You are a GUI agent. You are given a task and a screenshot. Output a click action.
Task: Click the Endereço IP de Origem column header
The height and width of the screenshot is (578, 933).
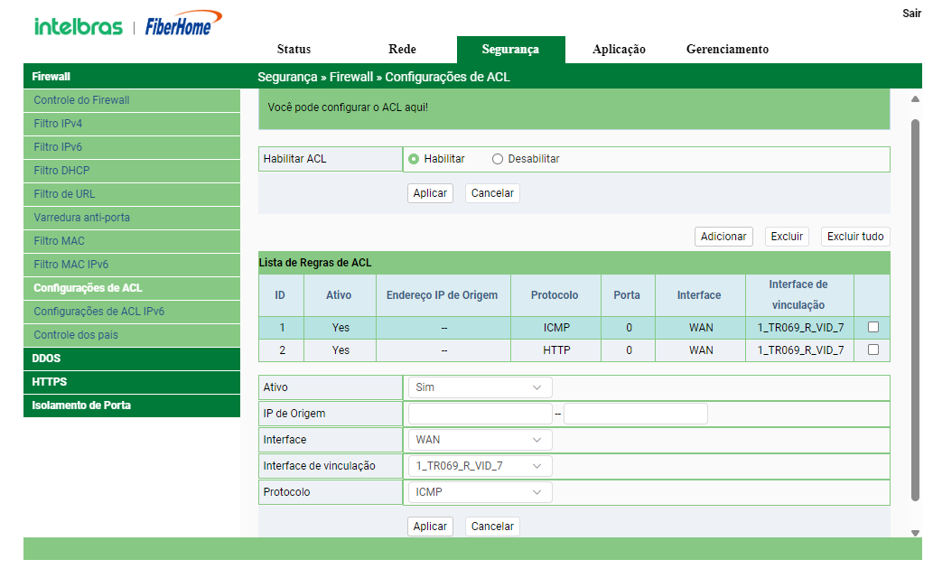pyautogui.click(x=442, y=295)
